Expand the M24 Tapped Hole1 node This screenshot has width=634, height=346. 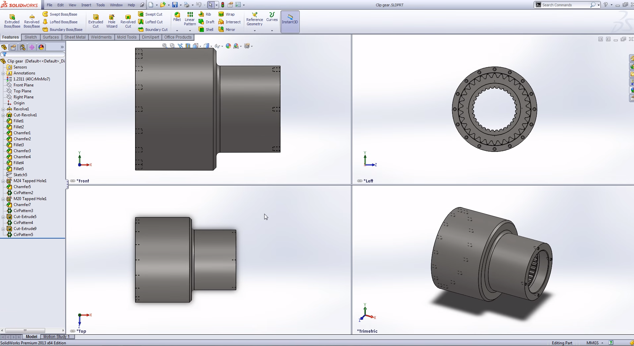tap(3, 181)
